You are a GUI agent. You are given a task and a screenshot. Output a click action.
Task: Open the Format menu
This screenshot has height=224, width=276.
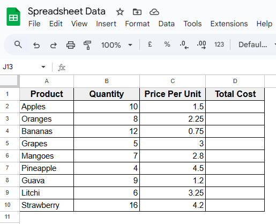point(137,24)
